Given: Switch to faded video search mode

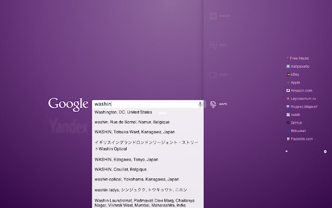Looking at the screenshot, I should tap(218, 75).
